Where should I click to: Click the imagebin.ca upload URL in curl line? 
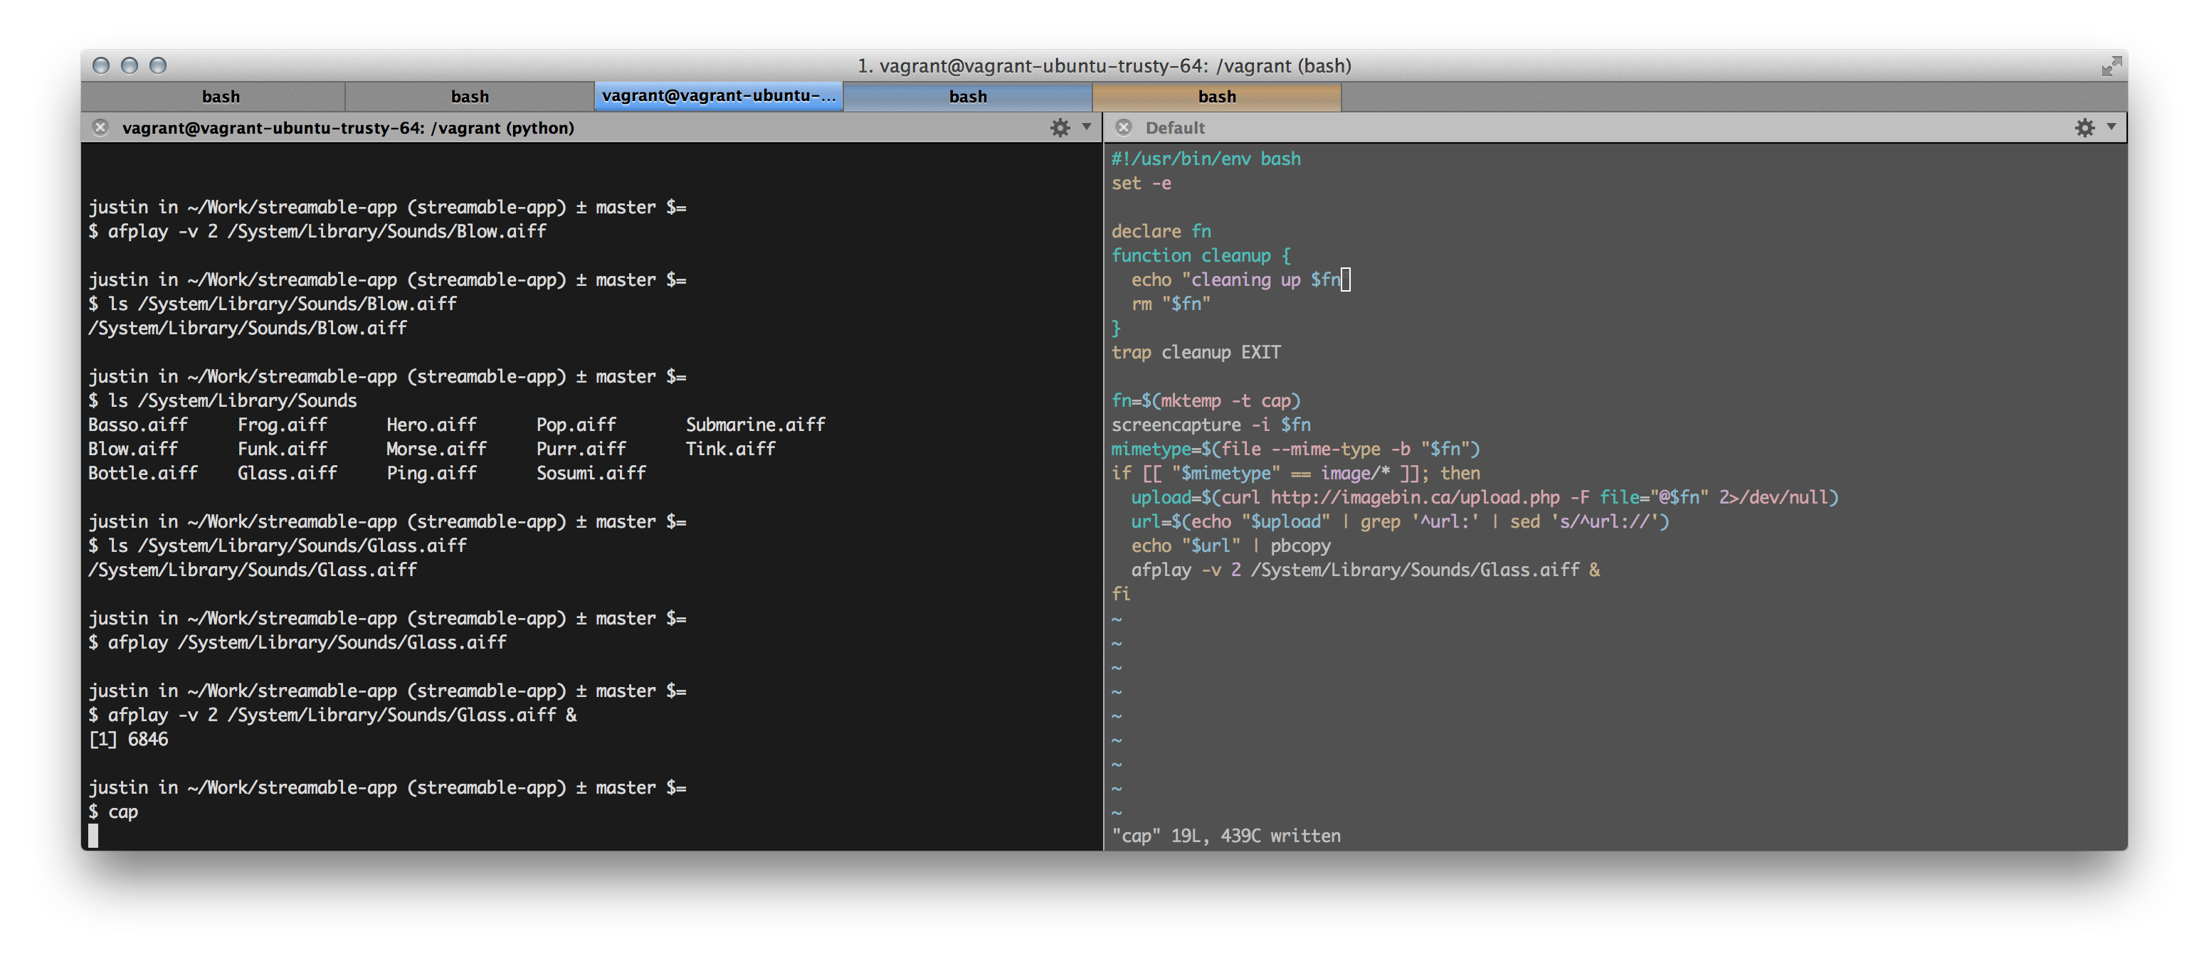[1415, 498]
